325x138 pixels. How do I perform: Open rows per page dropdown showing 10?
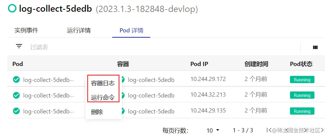pos(213,130)
